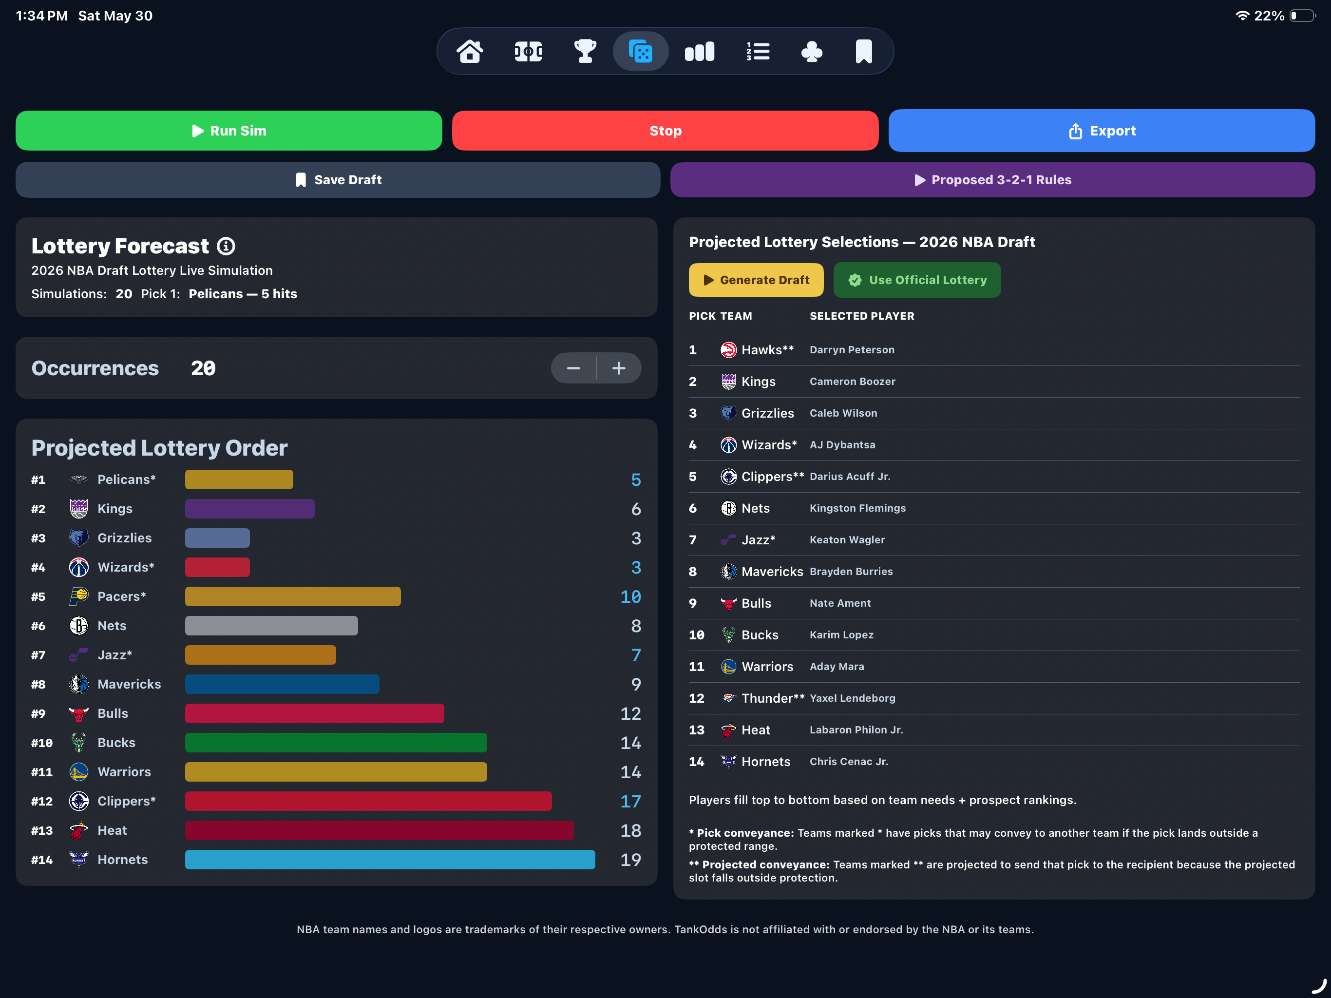Image resolution: width=1331 pixels, height=998 pixels.
Task: Select the dice lottery simulator tab
Action: 640,51
